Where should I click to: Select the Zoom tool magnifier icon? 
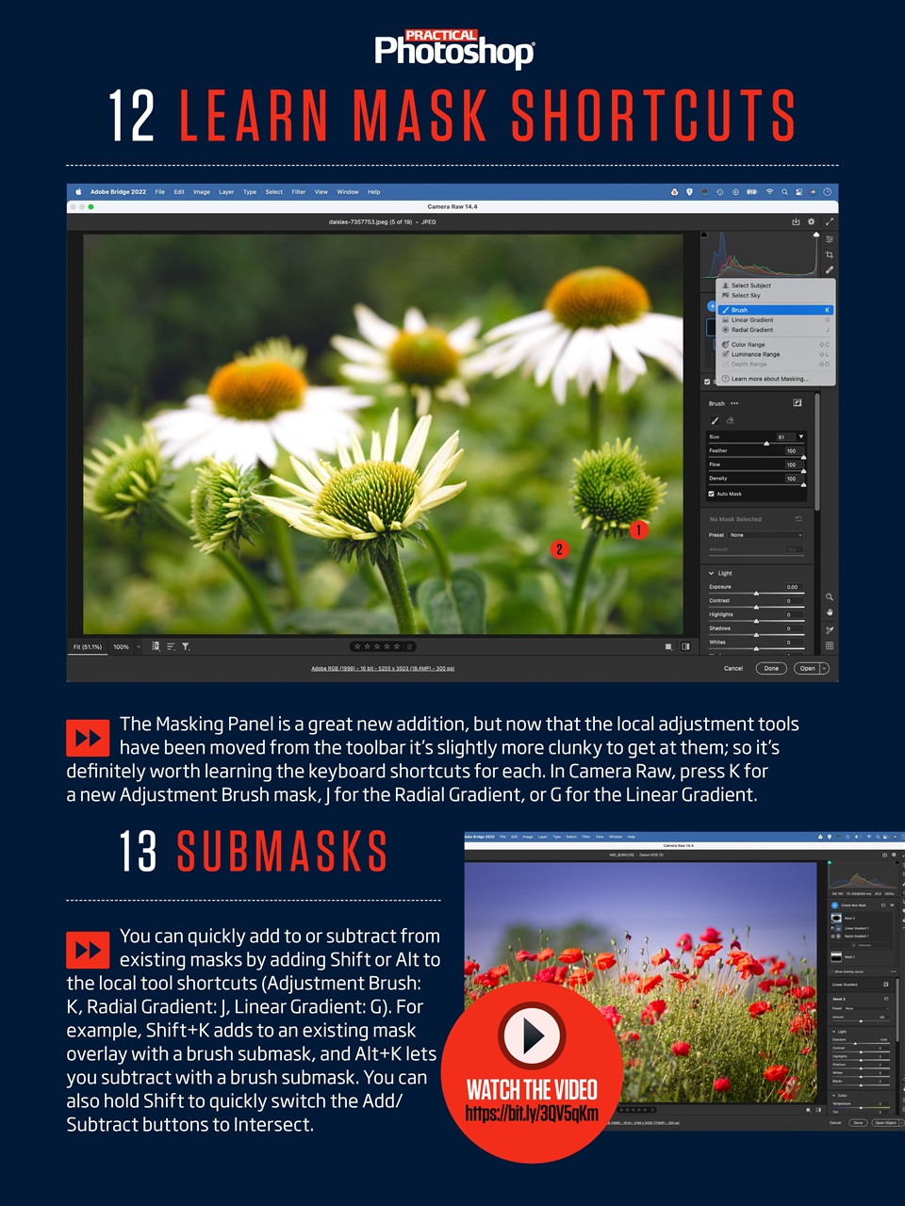829,596
